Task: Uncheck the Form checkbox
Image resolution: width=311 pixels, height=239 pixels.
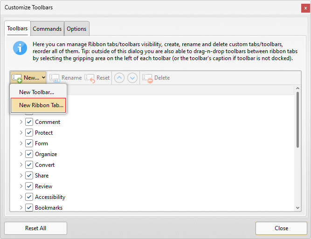Action: (29, 143)
